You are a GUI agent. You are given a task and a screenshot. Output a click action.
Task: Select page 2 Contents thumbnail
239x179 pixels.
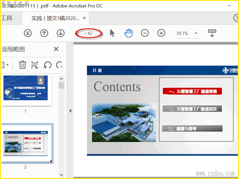26,143
